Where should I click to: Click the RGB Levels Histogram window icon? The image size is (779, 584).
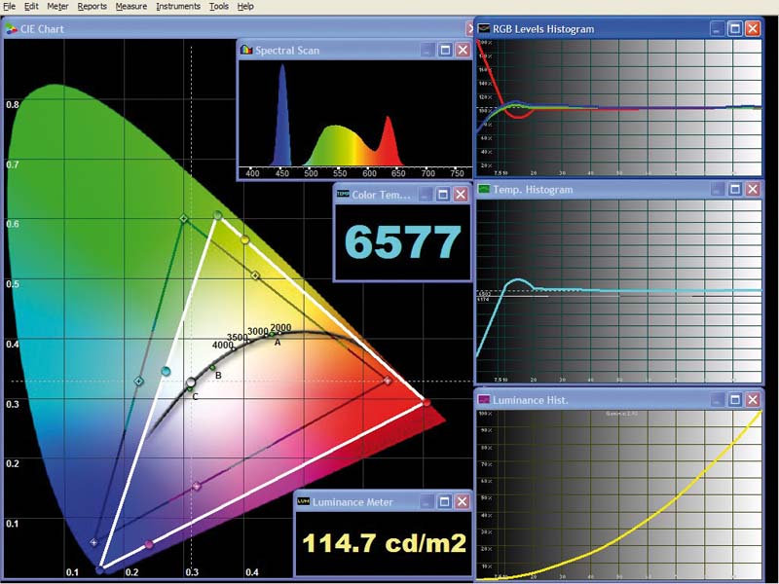(x=483, y=28)
